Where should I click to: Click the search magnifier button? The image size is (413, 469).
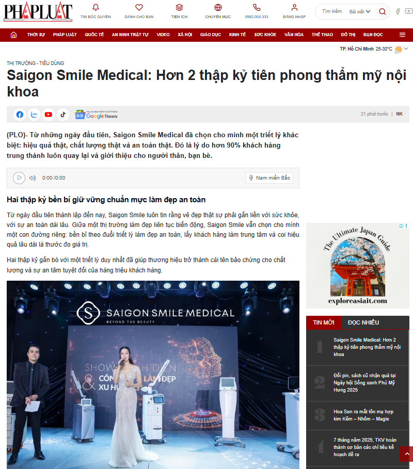pyautogui.click(x=382, y=12)
